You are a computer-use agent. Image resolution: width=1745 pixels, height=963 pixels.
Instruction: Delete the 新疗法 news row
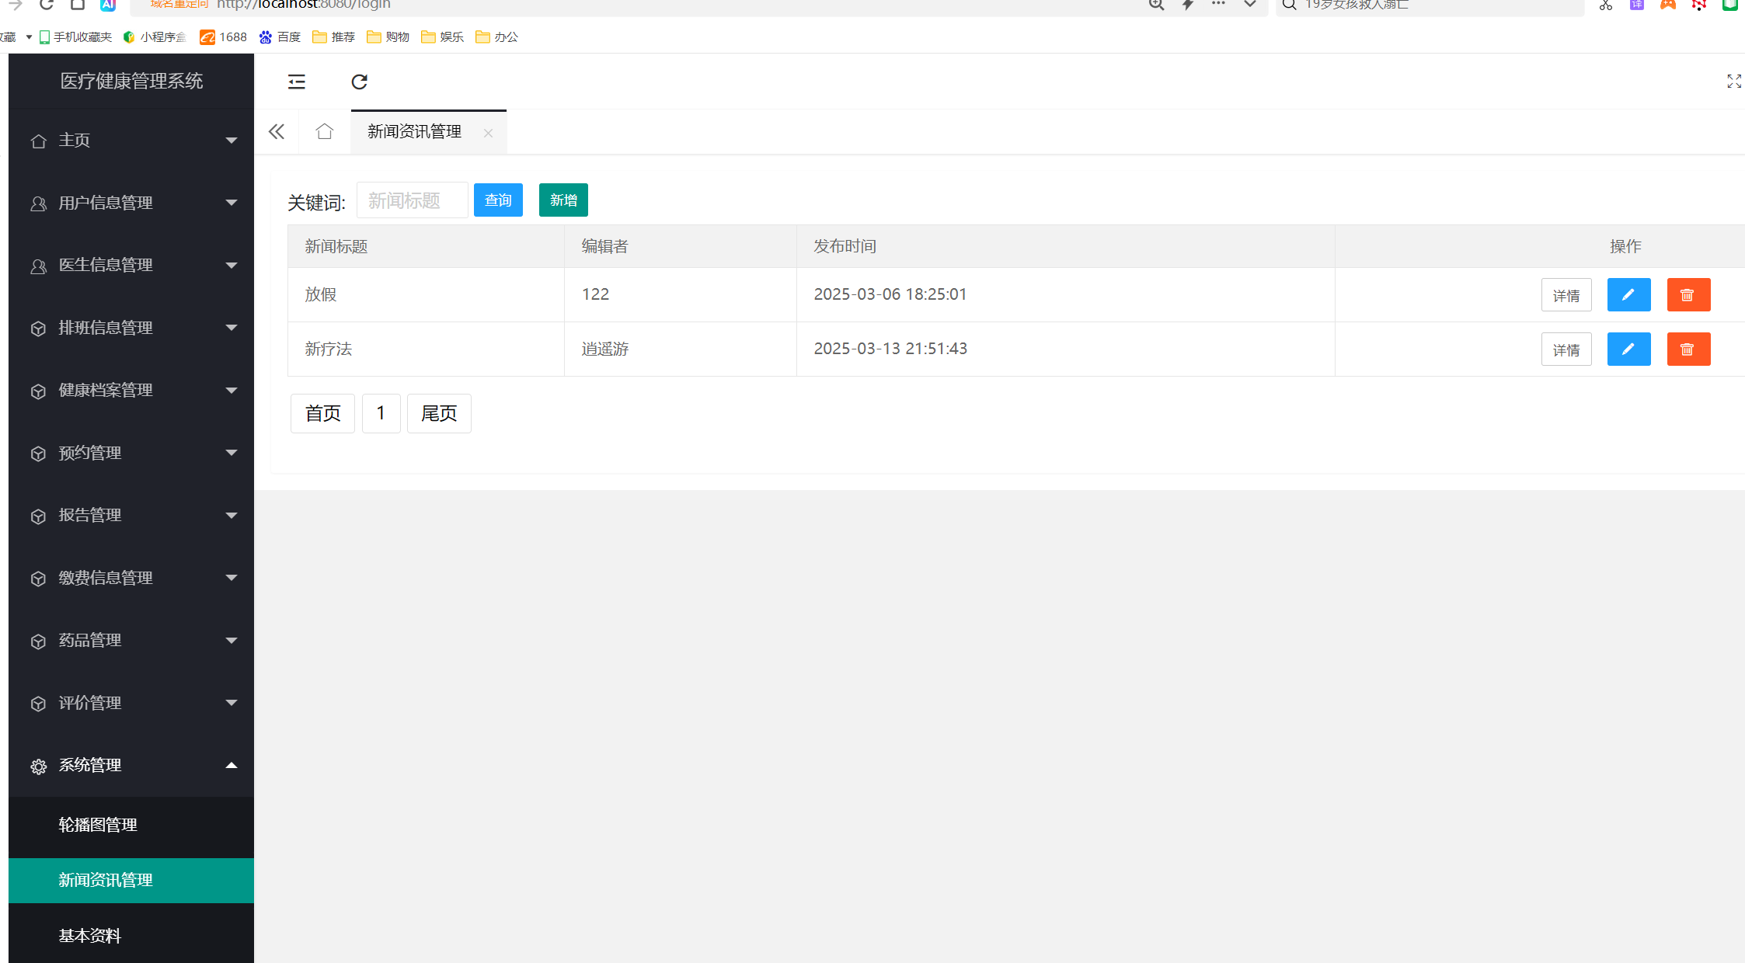pyautogui.click(x=1688, y=349)
